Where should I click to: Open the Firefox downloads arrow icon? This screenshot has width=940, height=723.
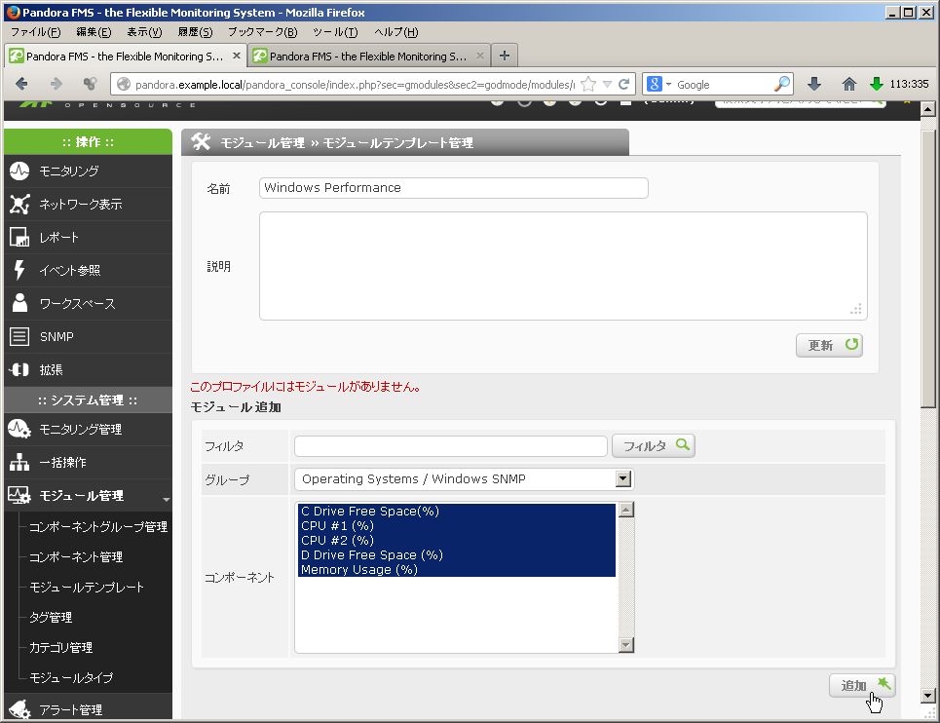click(814, 84)
